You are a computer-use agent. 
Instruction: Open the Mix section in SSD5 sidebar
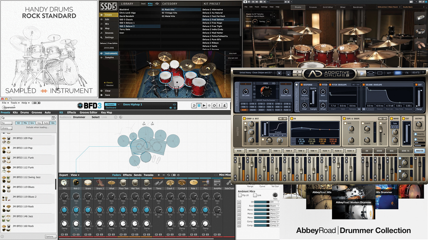point(108,23)
